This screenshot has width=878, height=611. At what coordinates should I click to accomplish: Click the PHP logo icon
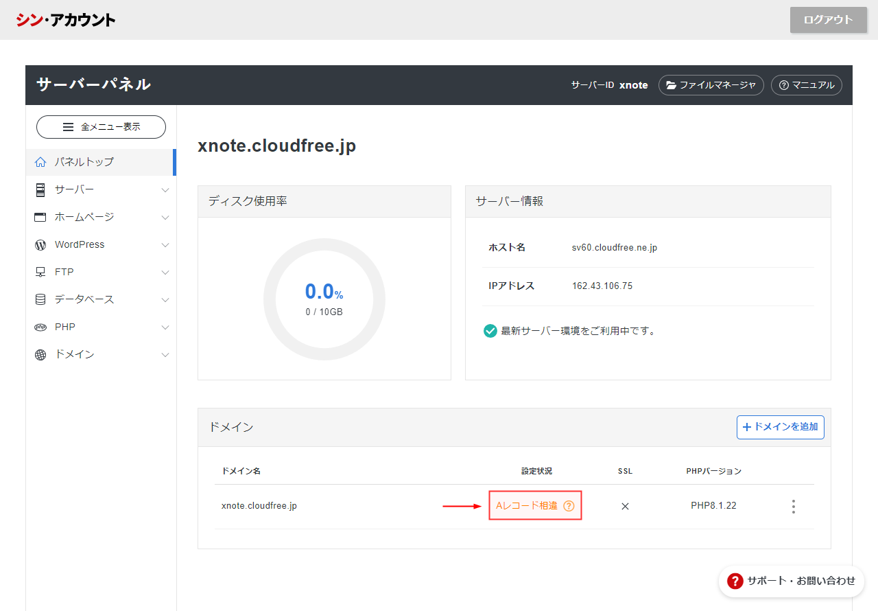(40, 327)
